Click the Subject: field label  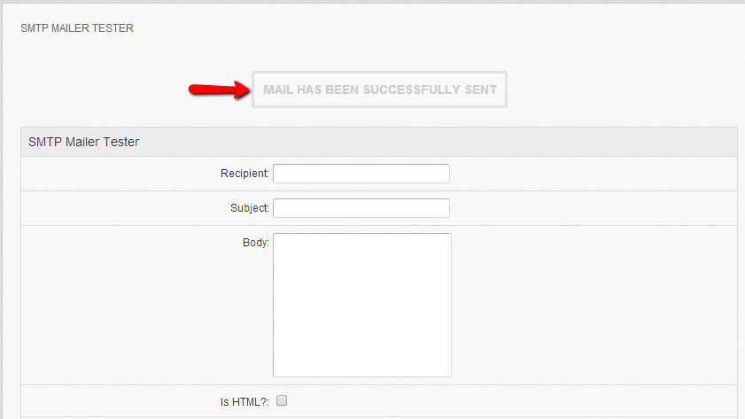pyautogui.click(x=250, y=208)
